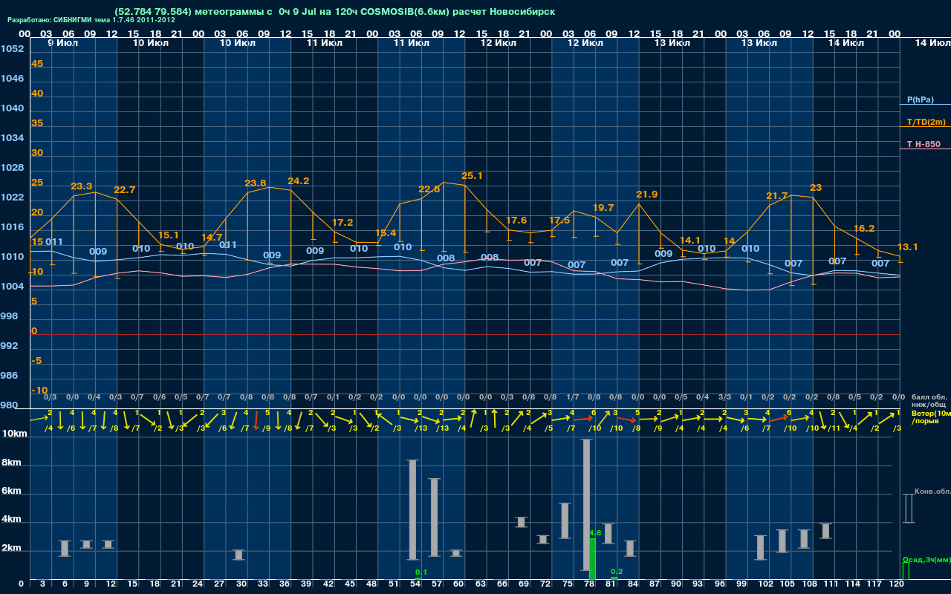Click the grey convective cloud legend bracket

(908, 509)
